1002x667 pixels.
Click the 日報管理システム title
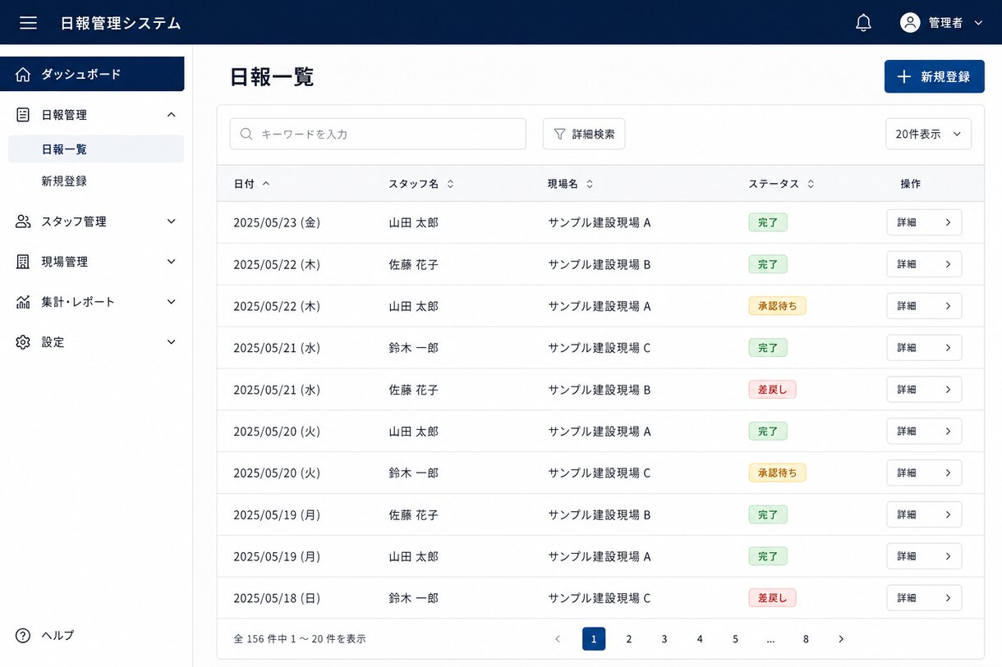tap(121, 23)
